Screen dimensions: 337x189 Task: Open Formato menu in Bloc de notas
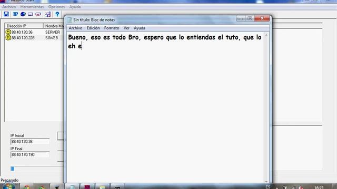[x=112, y=28]
